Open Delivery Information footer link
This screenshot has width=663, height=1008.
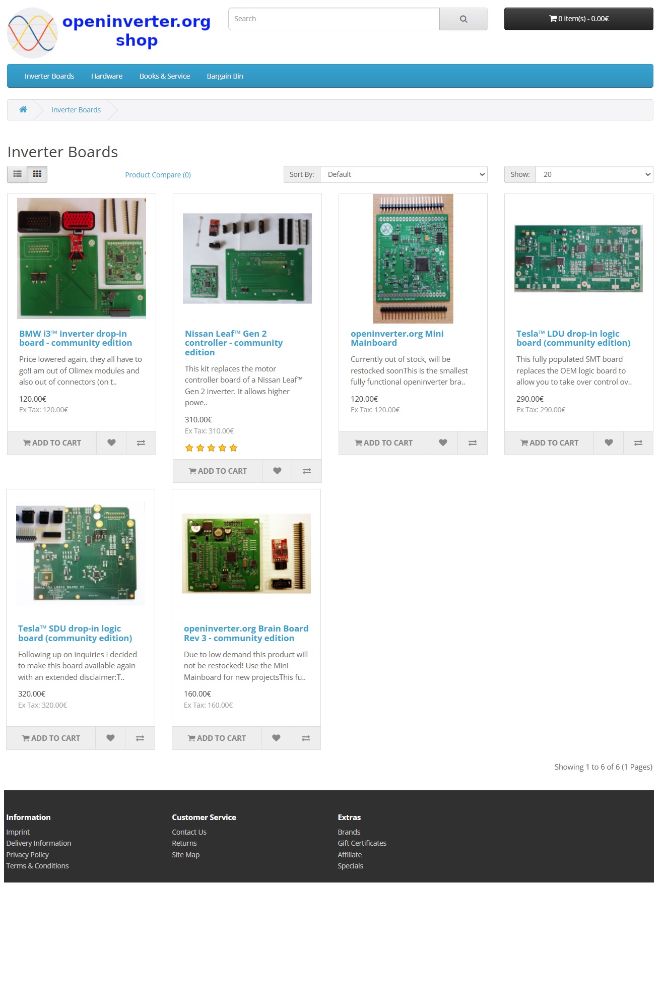tap(39, 843)
